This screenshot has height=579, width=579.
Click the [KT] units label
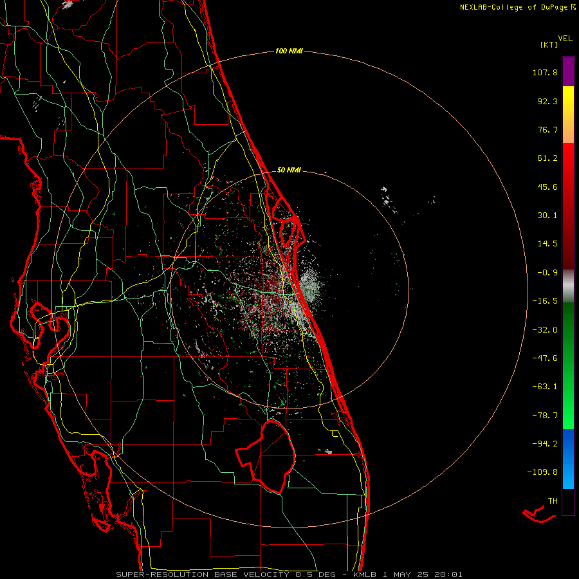[x=549, y=45]
